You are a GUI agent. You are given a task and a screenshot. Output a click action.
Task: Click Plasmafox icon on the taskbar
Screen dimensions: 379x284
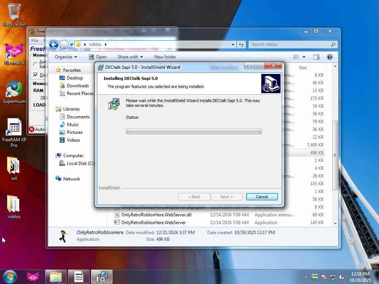33,277
